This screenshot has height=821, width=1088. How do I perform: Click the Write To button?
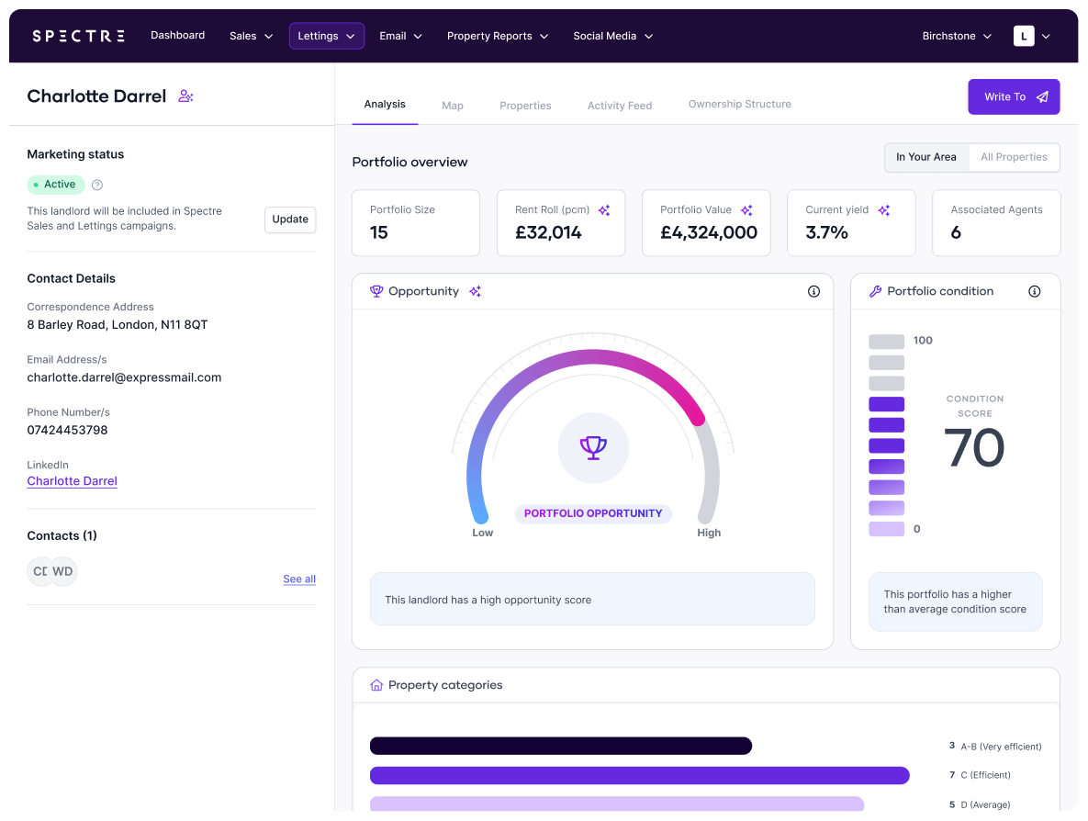1014,96
